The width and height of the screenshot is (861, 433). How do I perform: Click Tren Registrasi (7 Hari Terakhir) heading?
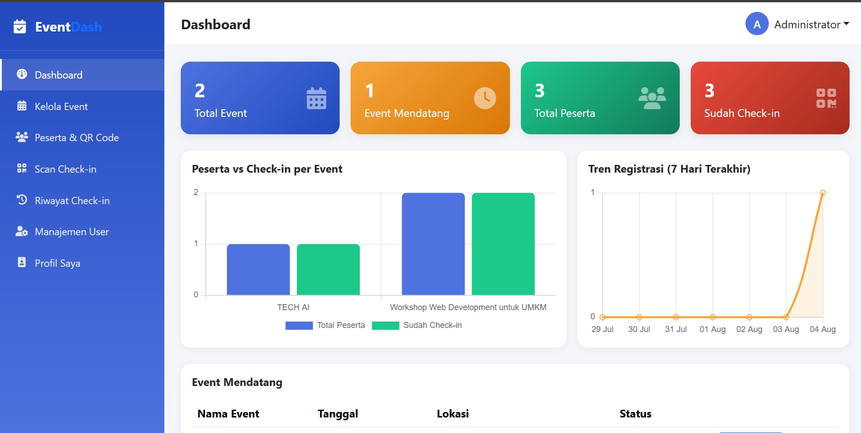click(669, 169)
